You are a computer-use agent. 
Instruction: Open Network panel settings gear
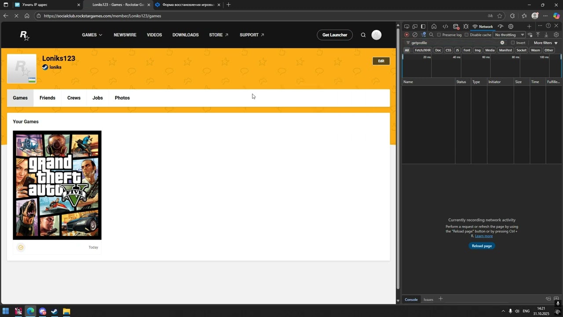[556, 35]
